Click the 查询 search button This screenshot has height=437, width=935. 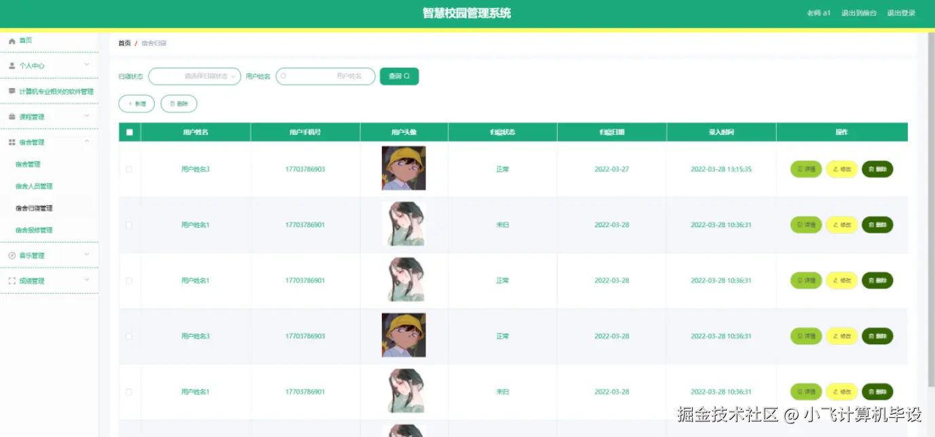point(399,77)
